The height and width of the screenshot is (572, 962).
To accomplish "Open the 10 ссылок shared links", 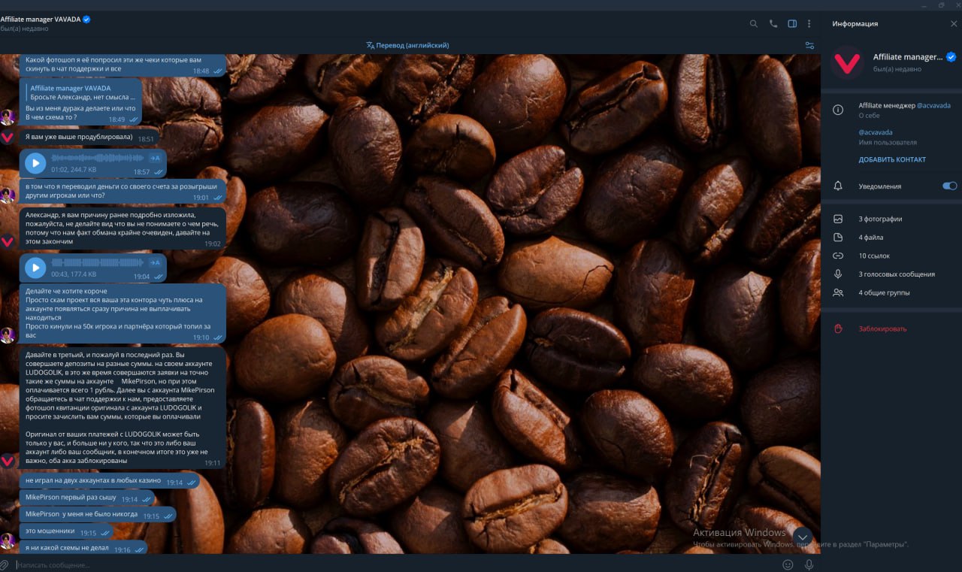I will tap(873, 256).
